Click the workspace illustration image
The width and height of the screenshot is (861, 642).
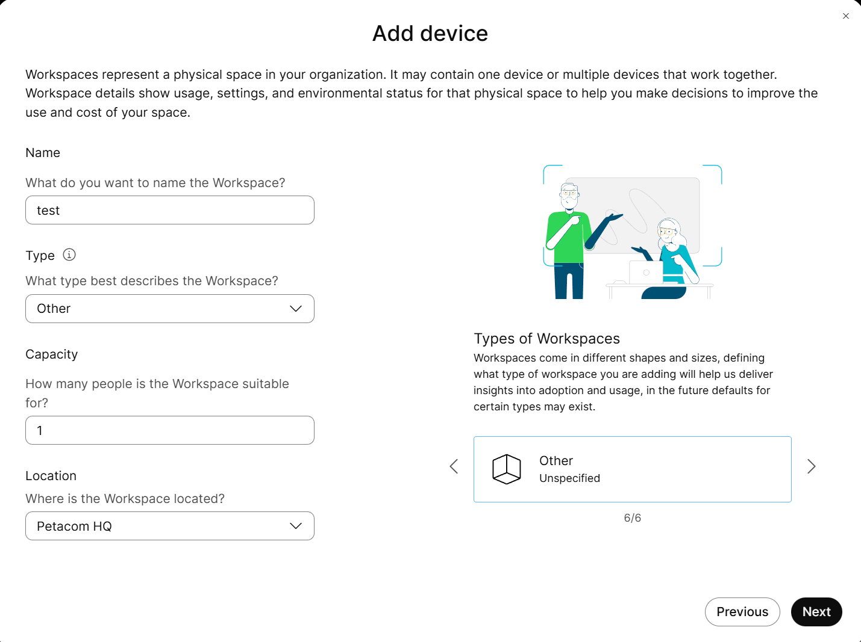click(x=632, y=232)
